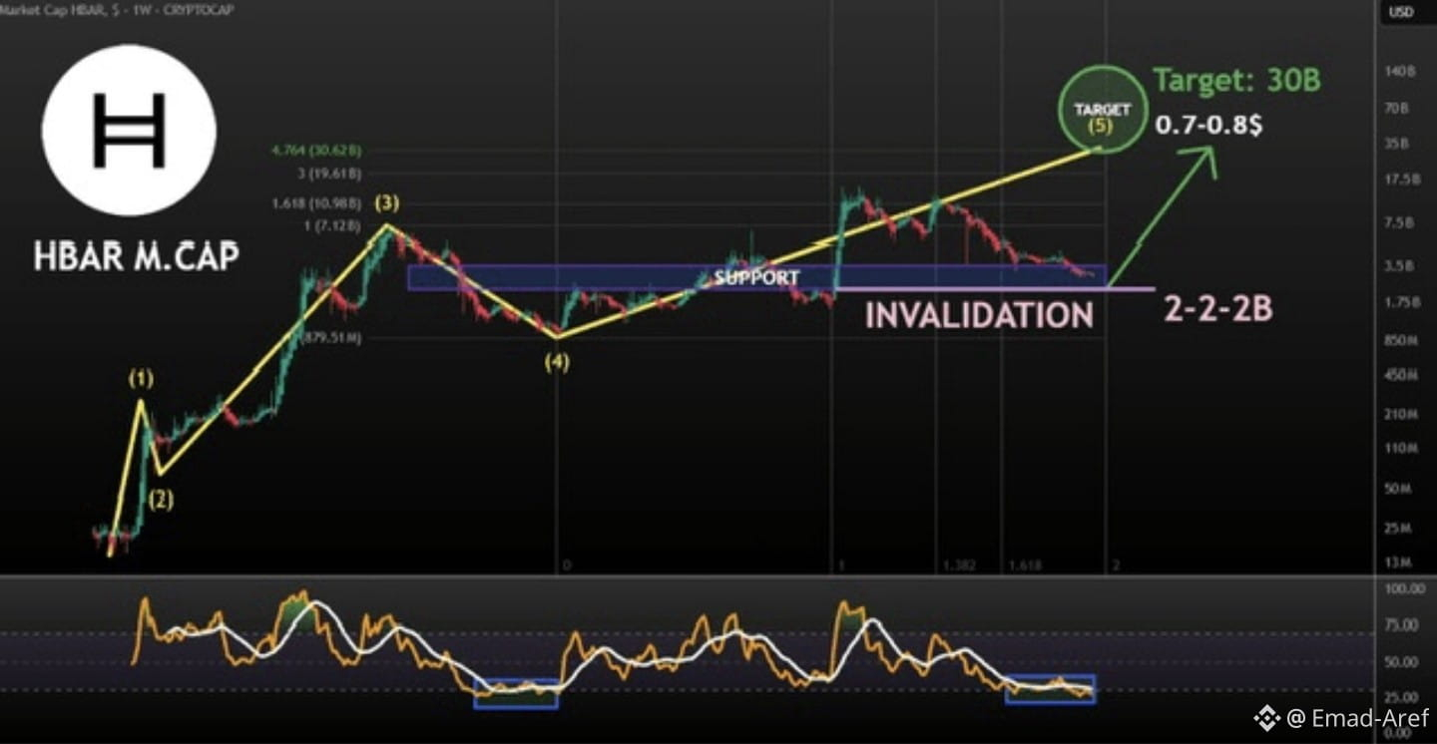
Task: Click the 0.7-0.8$ price target text
Action: click(1209, 126)
